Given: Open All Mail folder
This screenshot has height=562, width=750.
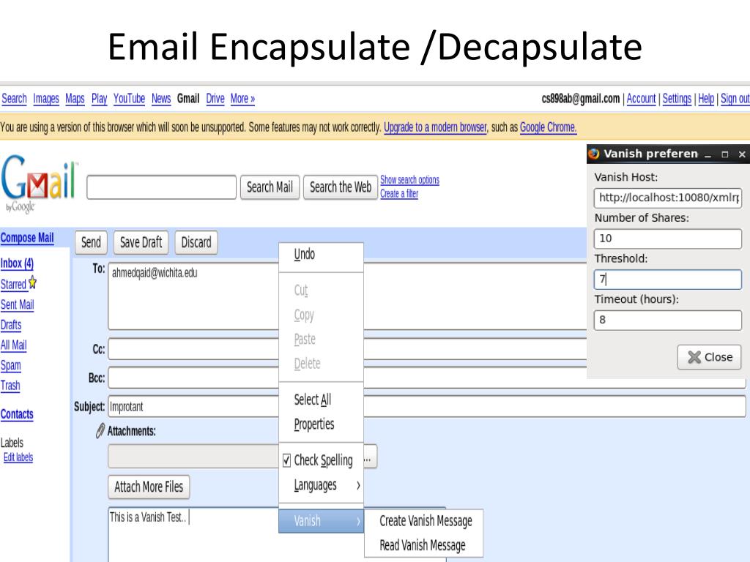Looking at the screenshot, I should tap(13, 345).
